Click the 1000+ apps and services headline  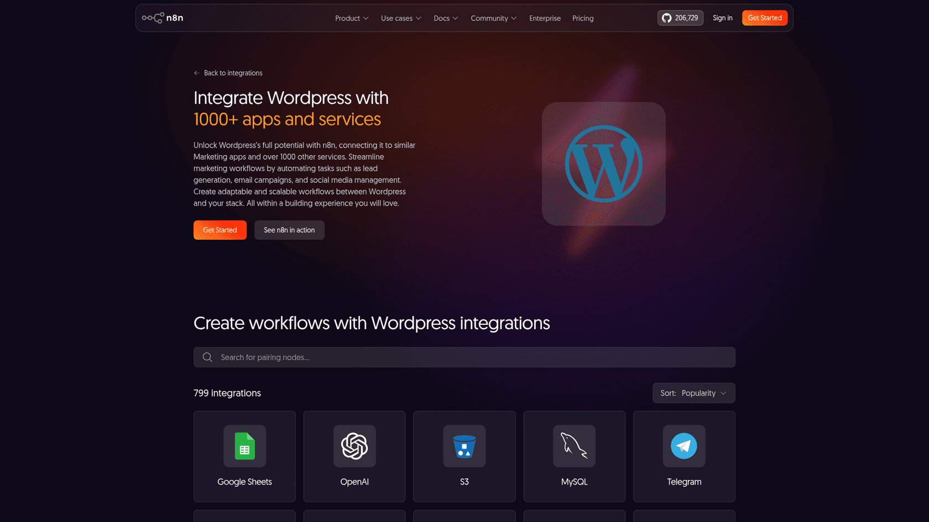pos(287,119)
